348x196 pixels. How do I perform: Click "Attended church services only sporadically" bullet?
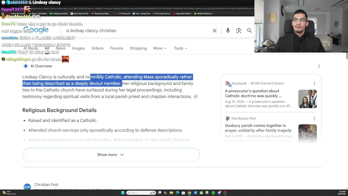pyautogui.click(x=105, y=130)
